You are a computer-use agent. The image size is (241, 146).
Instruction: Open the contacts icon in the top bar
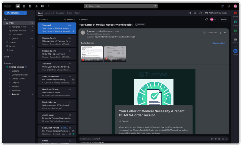coord(30,6)
